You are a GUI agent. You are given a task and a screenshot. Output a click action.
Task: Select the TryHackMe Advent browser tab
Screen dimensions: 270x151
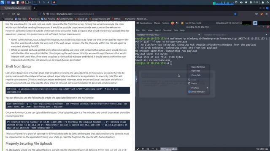16,8
